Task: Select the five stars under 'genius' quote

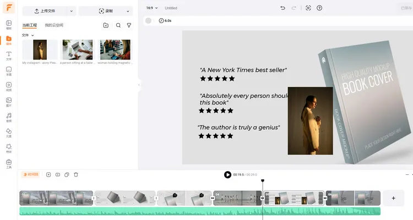Action: tap(216, 136)
